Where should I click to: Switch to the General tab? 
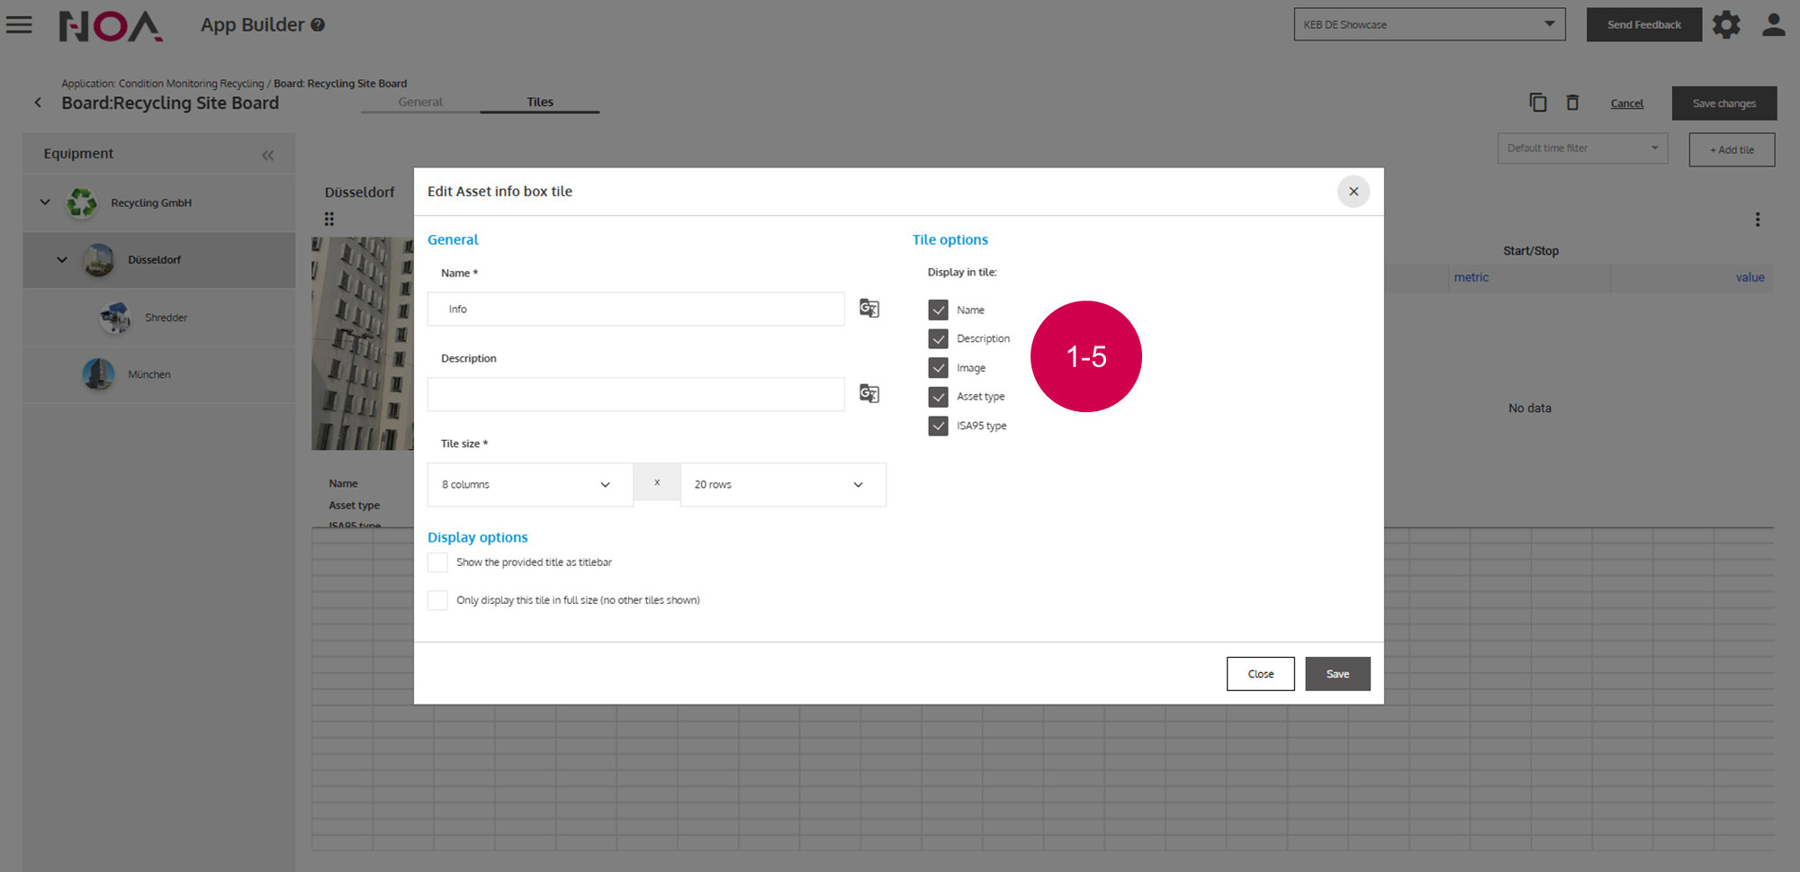coord(420,103)
